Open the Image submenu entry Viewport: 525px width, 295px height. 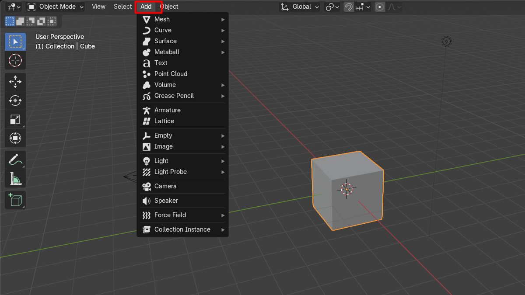coord(183,146)
